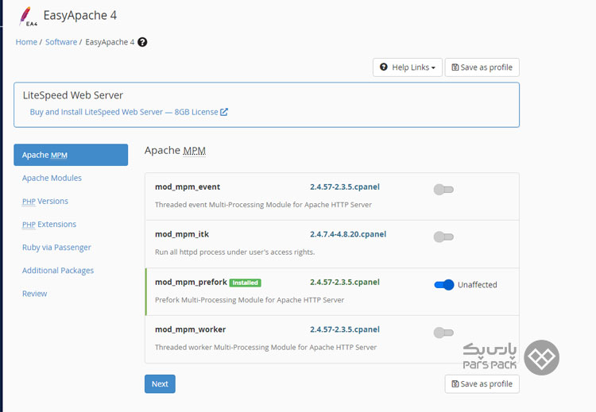Switch to Ruby via Passenger section

point(56,248)
